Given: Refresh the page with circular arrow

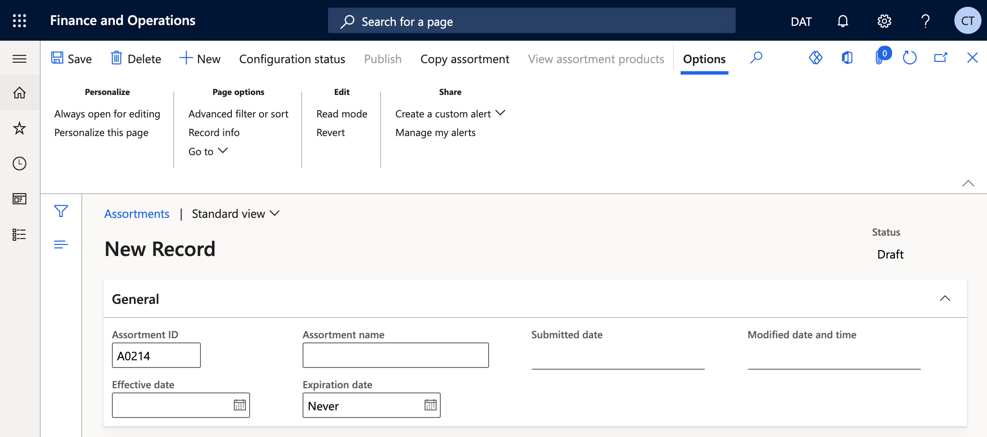Looking at the screenshot, I should tap(909, 58).
